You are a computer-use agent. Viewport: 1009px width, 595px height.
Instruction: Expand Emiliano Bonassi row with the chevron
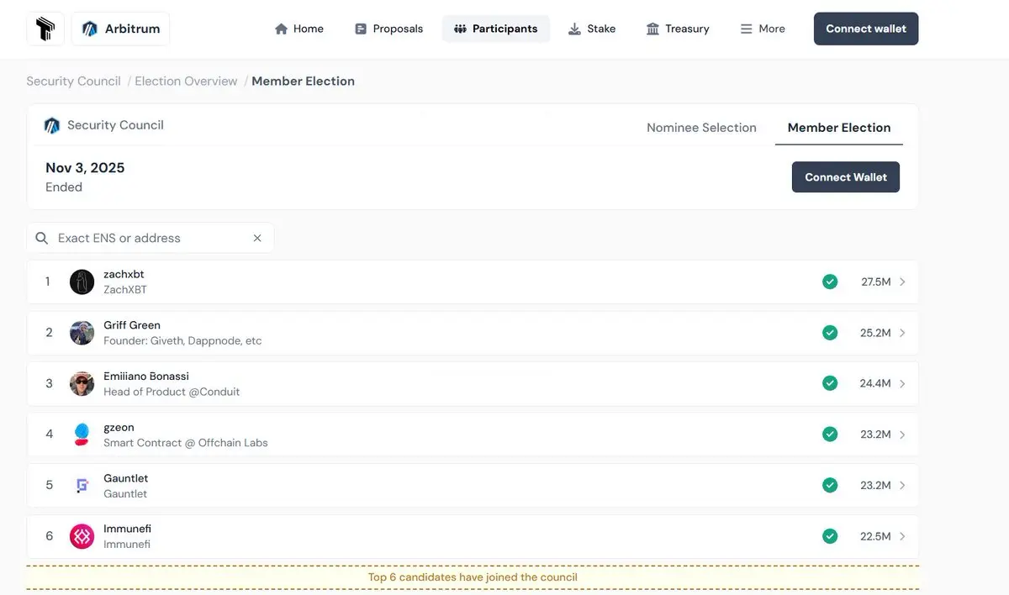902,384
